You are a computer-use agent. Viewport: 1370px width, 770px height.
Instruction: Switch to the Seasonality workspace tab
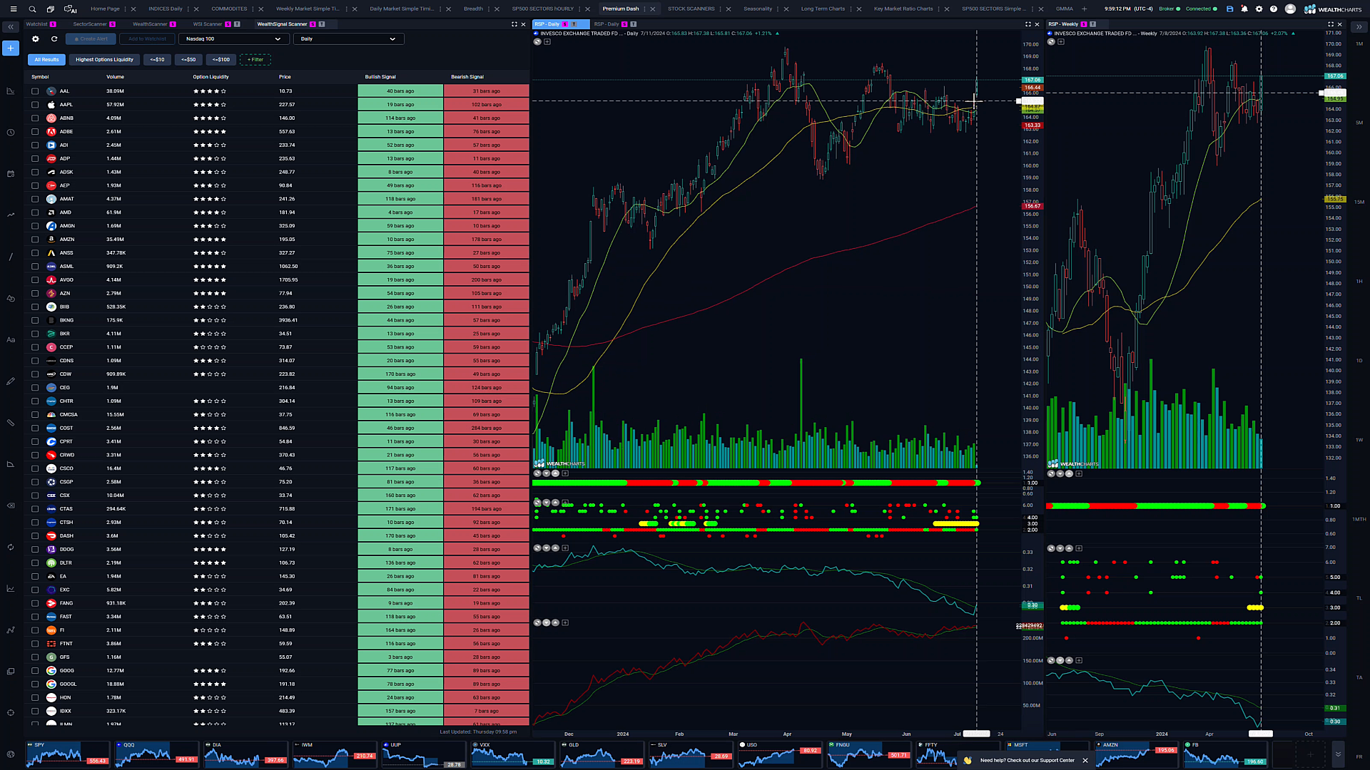click(758, 9)
